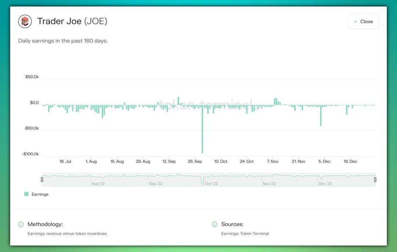Click the navigator at Dec '22
The image size is (397, 252).
tap(325, 184)
